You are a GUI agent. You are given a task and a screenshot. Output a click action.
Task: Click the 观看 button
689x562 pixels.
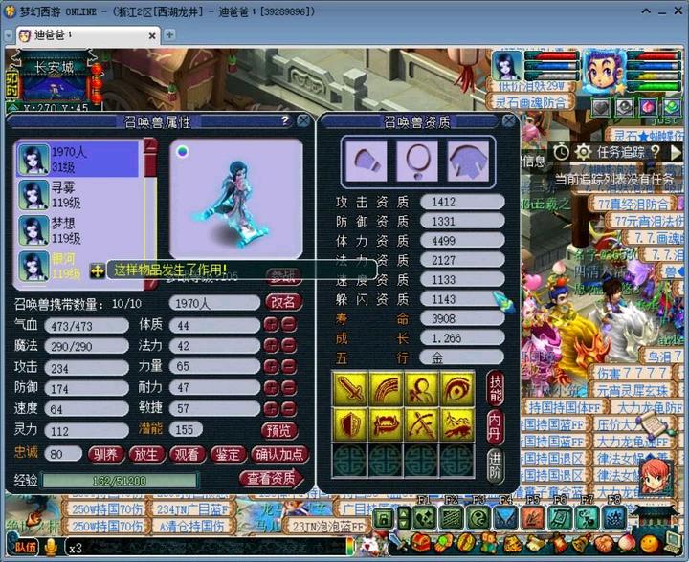[x=187, y=455]
